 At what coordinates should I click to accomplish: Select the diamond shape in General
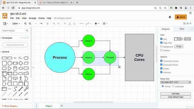click(21, 63)
